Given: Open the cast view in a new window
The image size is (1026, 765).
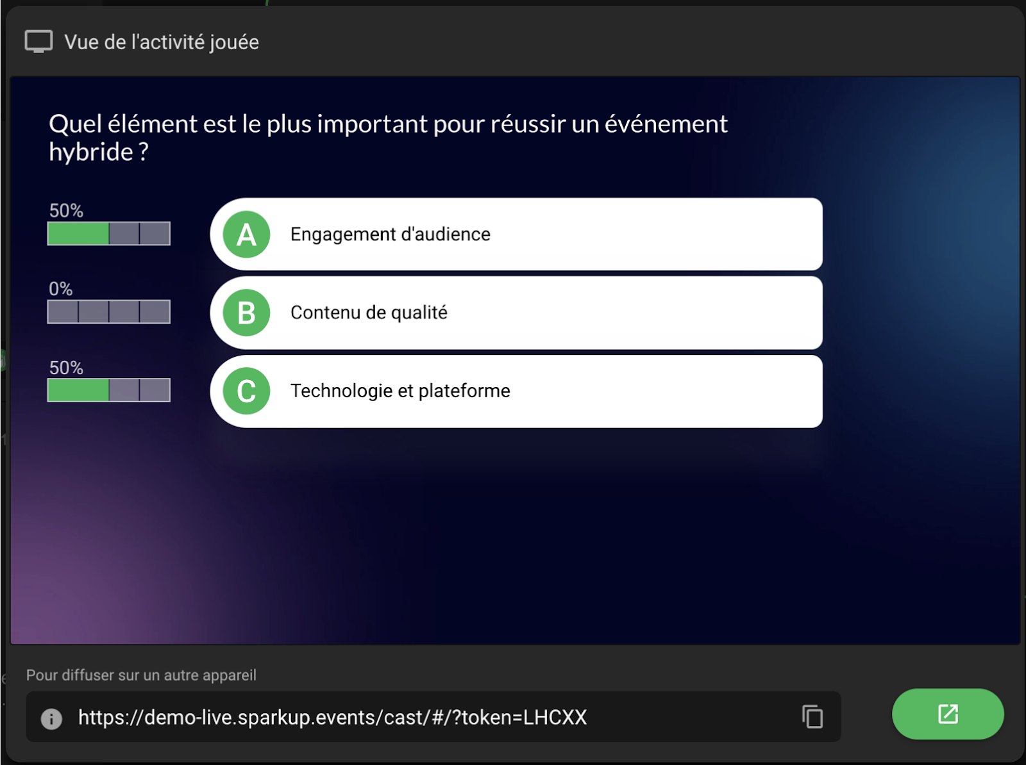Looking at the screenshot, I should click(x=947, y=714).
